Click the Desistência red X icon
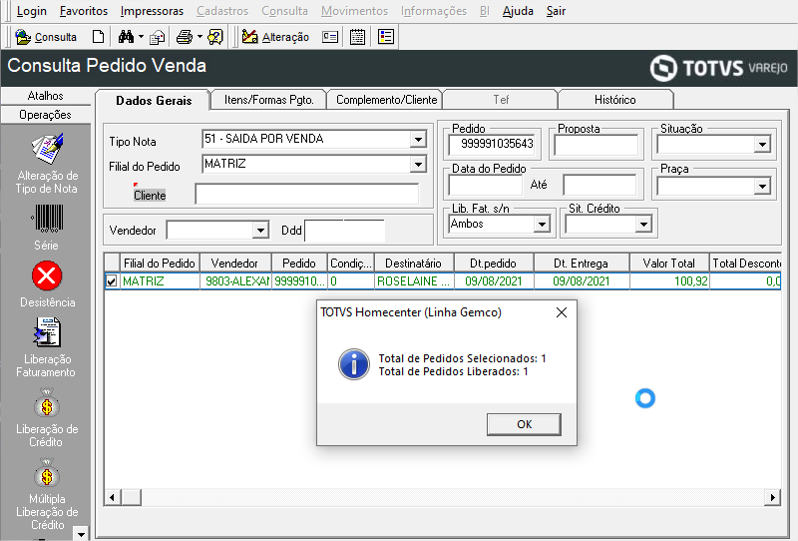Screen dimensions: 798x541 [x=47, y=275]
